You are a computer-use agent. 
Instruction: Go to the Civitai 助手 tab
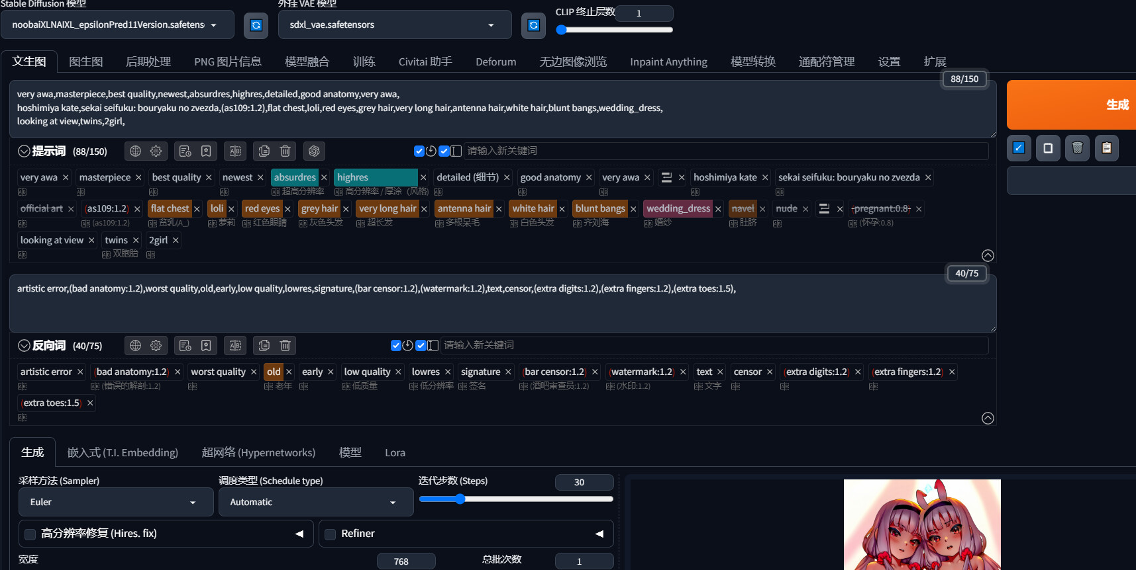click(x=425, y=61)
